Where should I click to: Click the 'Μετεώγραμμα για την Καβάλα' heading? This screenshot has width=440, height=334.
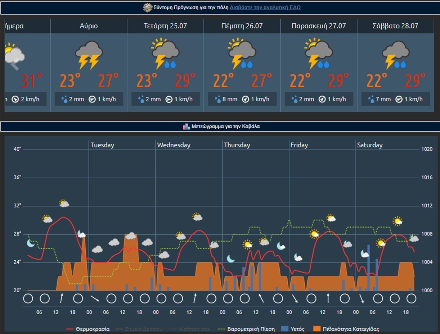coord(225,127)
